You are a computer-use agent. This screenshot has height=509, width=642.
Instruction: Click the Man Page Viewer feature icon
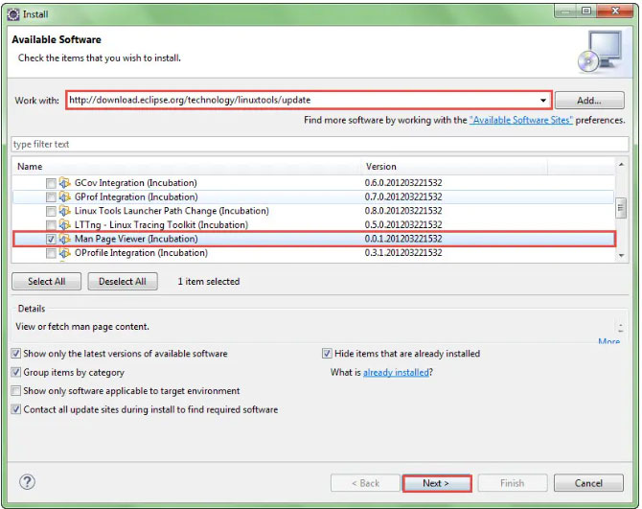click(x=65, y=239)
